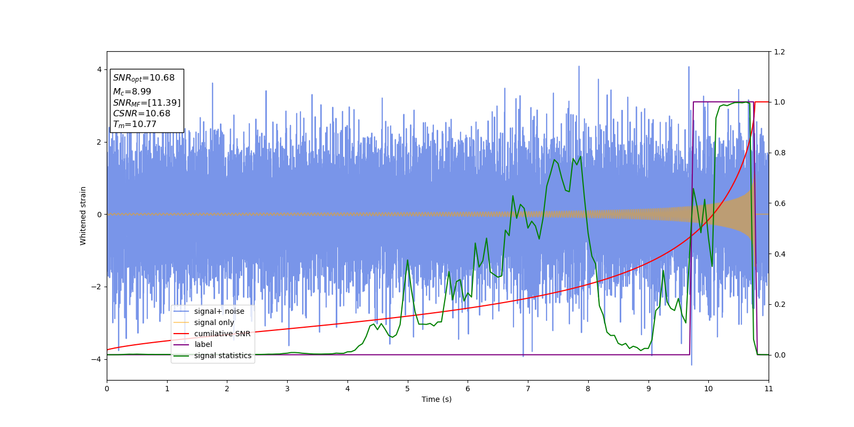Click right y-axis tick label 1.2
The width and height of the screenshot is (854, 427).
(779, 52)
